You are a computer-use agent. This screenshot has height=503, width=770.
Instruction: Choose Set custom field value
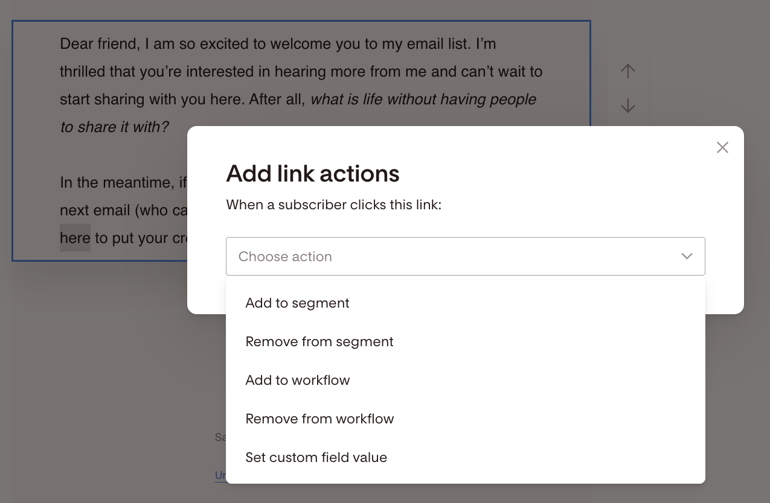[x=466, y=457]
